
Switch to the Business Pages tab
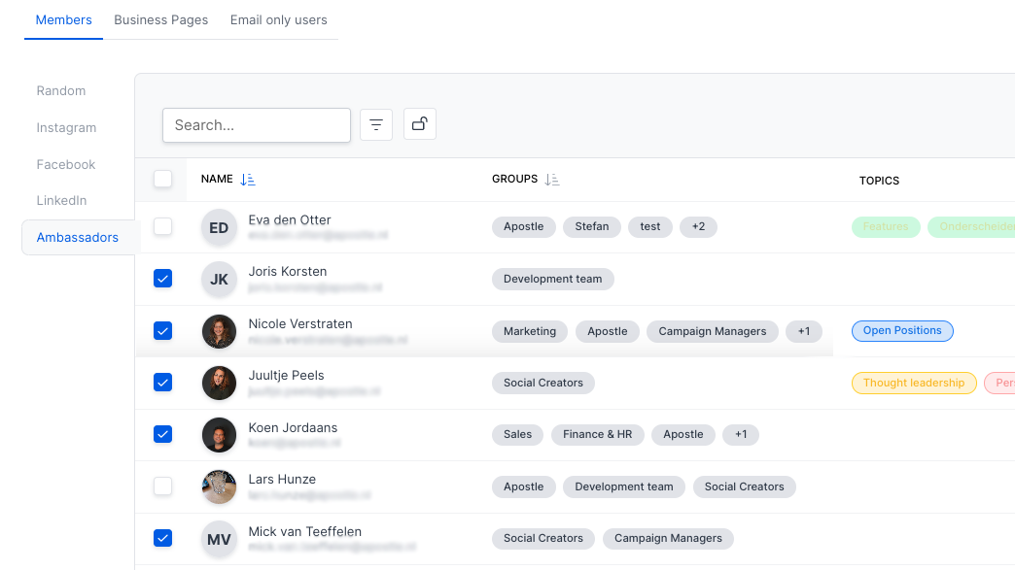(160, 19)
